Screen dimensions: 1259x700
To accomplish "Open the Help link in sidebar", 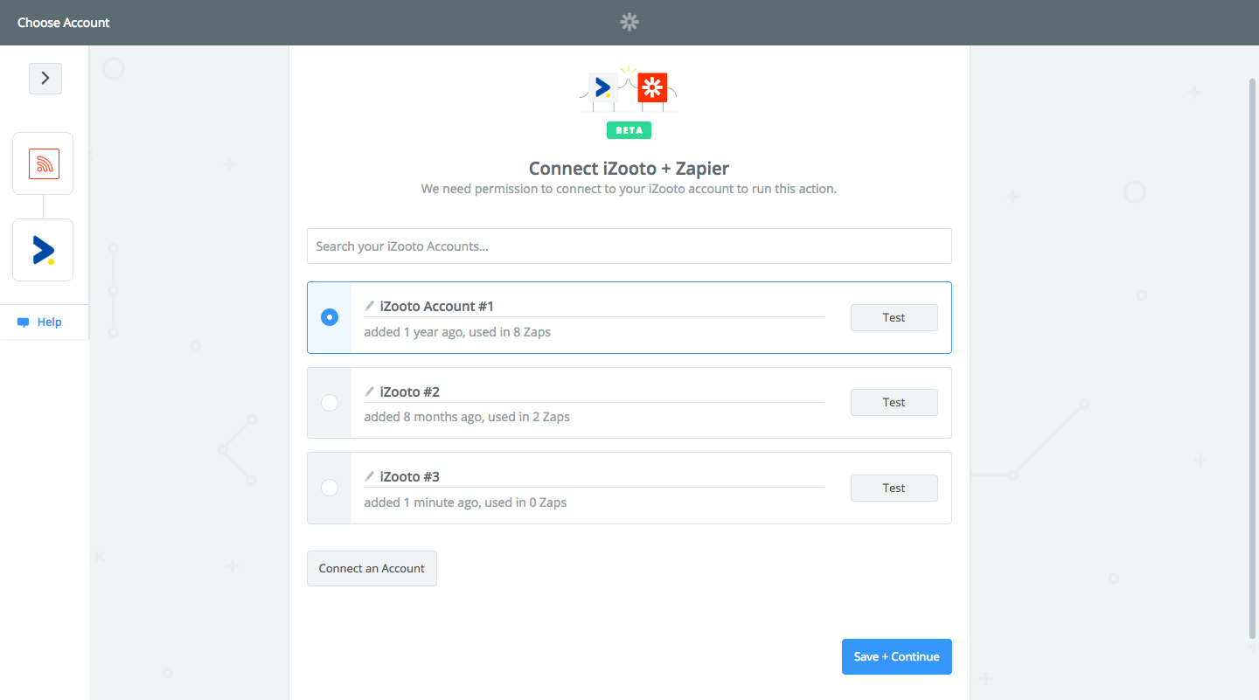I will point(50,322).
